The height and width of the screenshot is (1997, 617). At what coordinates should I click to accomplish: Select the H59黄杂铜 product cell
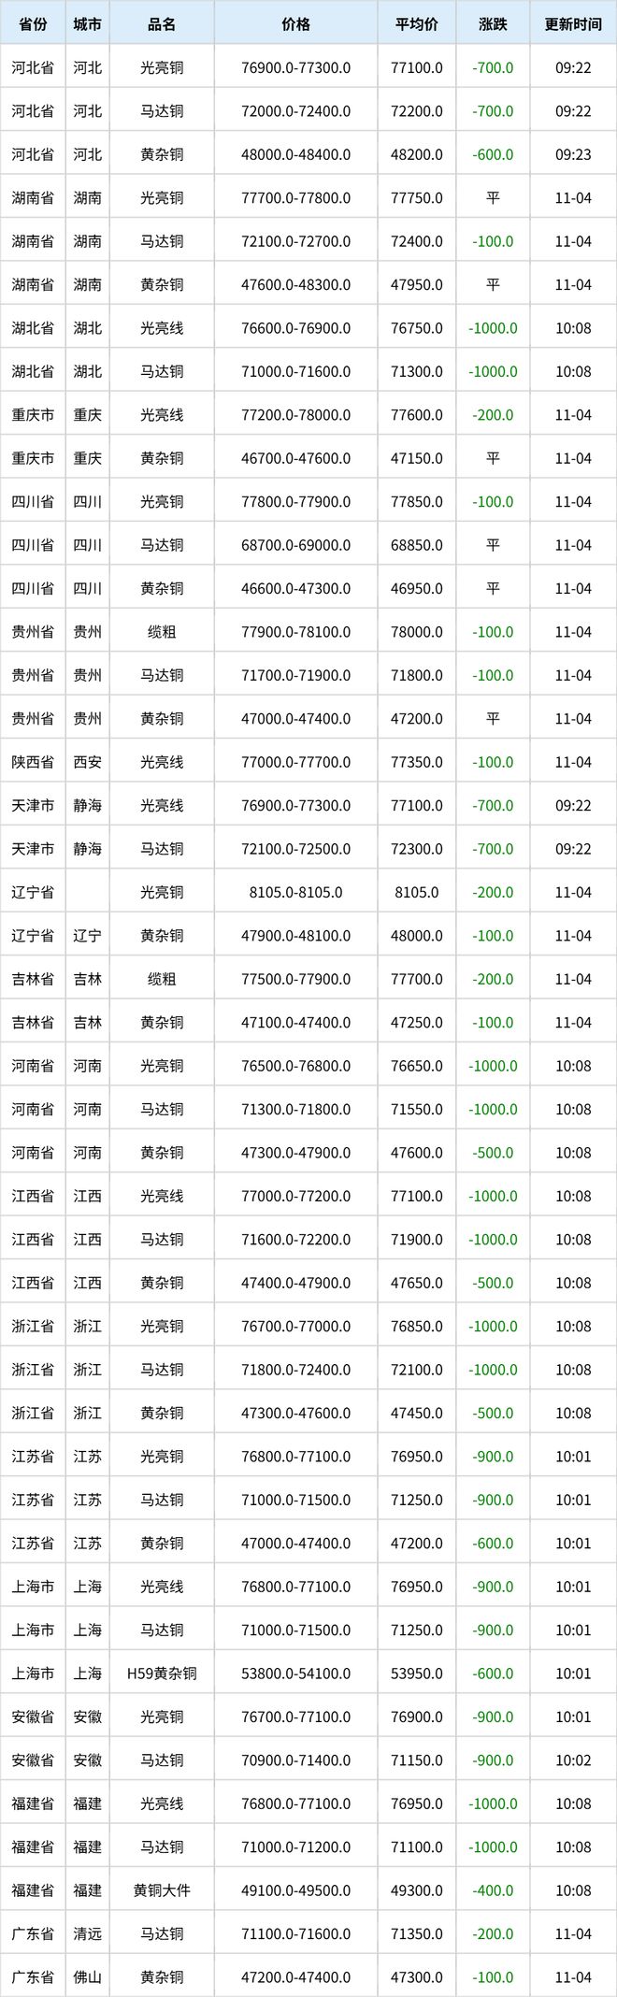162,1674
